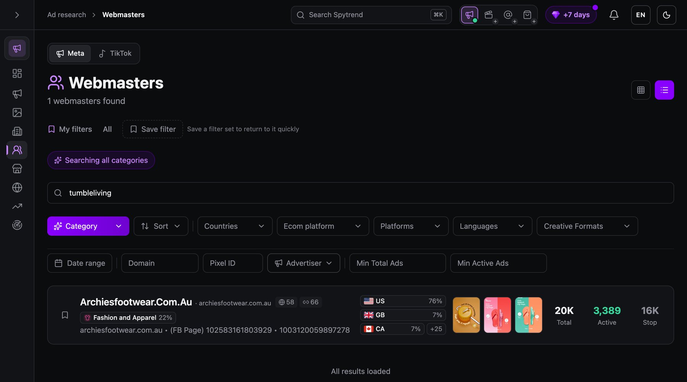
Task: Add the @ email product in top bar
Action: pyautogui.click(x=508, y=15)
